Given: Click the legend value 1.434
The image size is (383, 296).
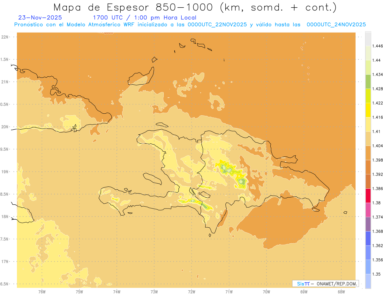Looking at the screenshot, I should [x=378, y=74].
